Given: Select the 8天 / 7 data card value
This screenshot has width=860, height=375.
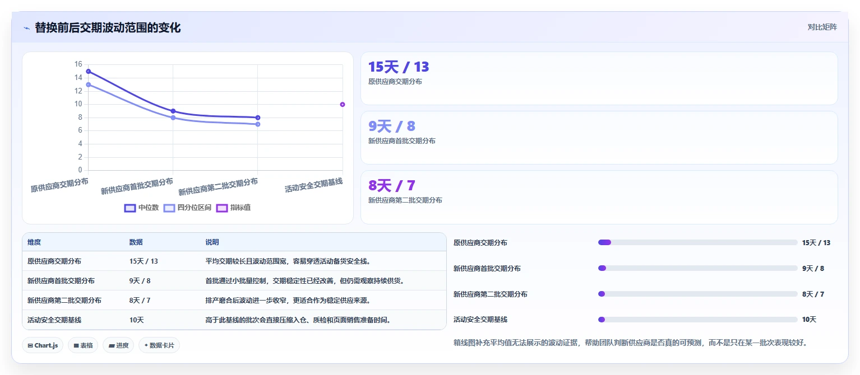Looking at the screenshot, I should pos(392,186).
